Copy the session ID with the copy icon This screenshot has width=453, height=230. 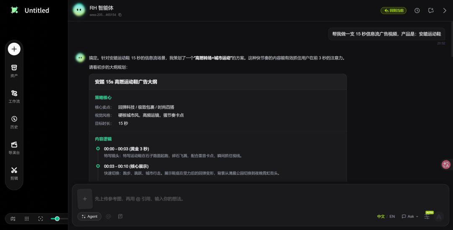[x=120, y=15]
